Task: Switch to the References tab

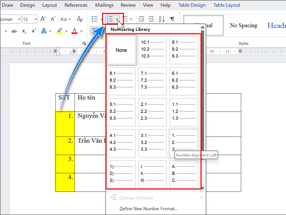Action: click(x=76, y=5)
